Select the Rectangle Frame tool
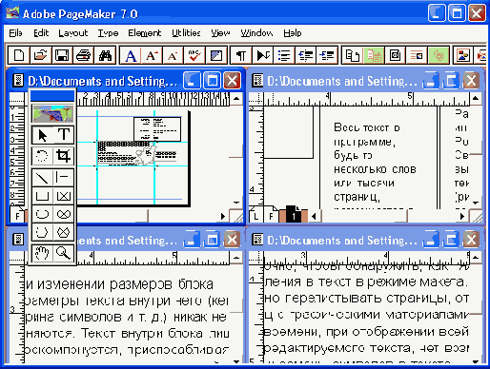Screen dimensions: 490x369 [64, 196]
